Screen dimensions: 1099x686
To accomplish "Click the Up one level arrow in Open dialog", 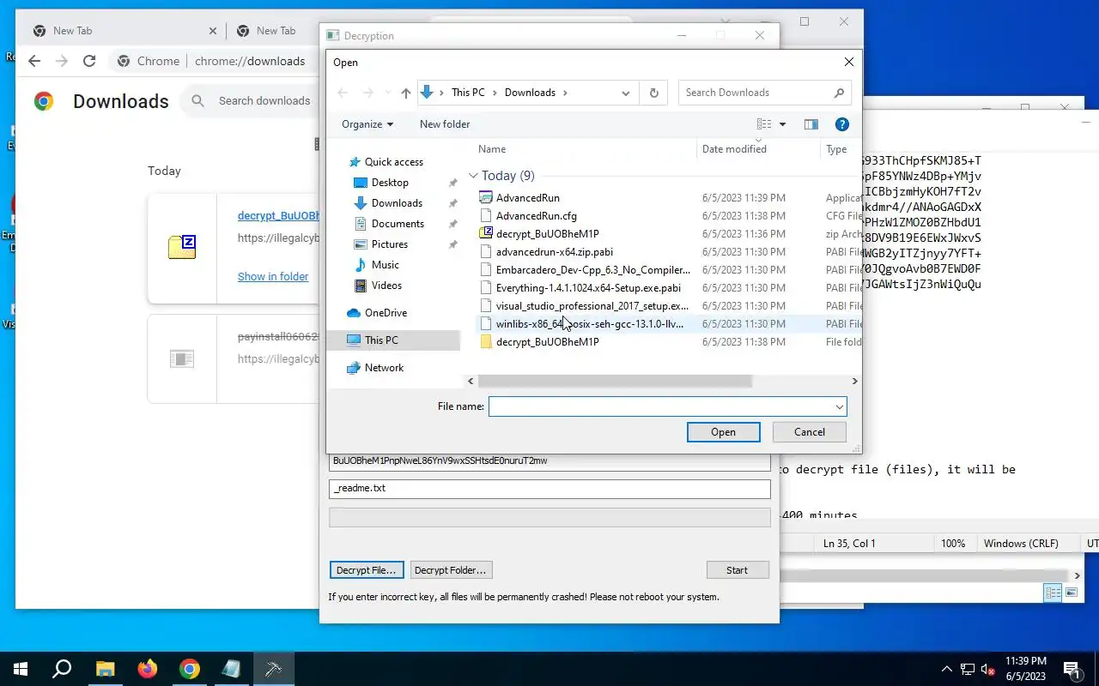I will point(406,93).
